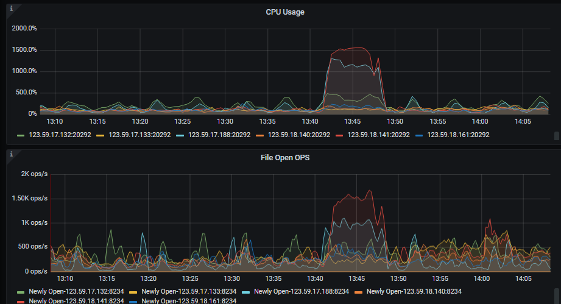Click green color swatch for 123.59.17.132:20292
The width and height of the screenshot is (561, 304).
tap(21, 135)
